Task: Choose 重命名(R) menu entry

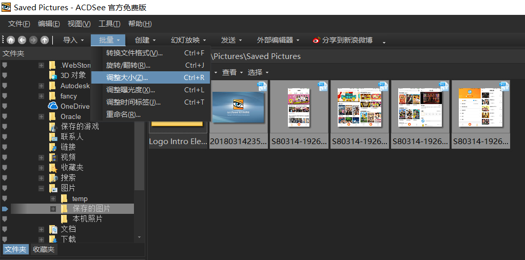Action: (151, 114)
